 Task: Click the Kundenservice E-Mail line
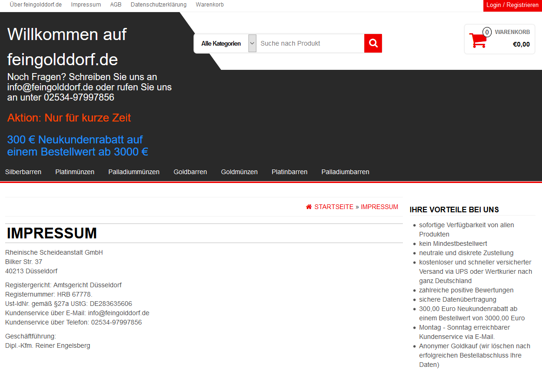[77, 313]
